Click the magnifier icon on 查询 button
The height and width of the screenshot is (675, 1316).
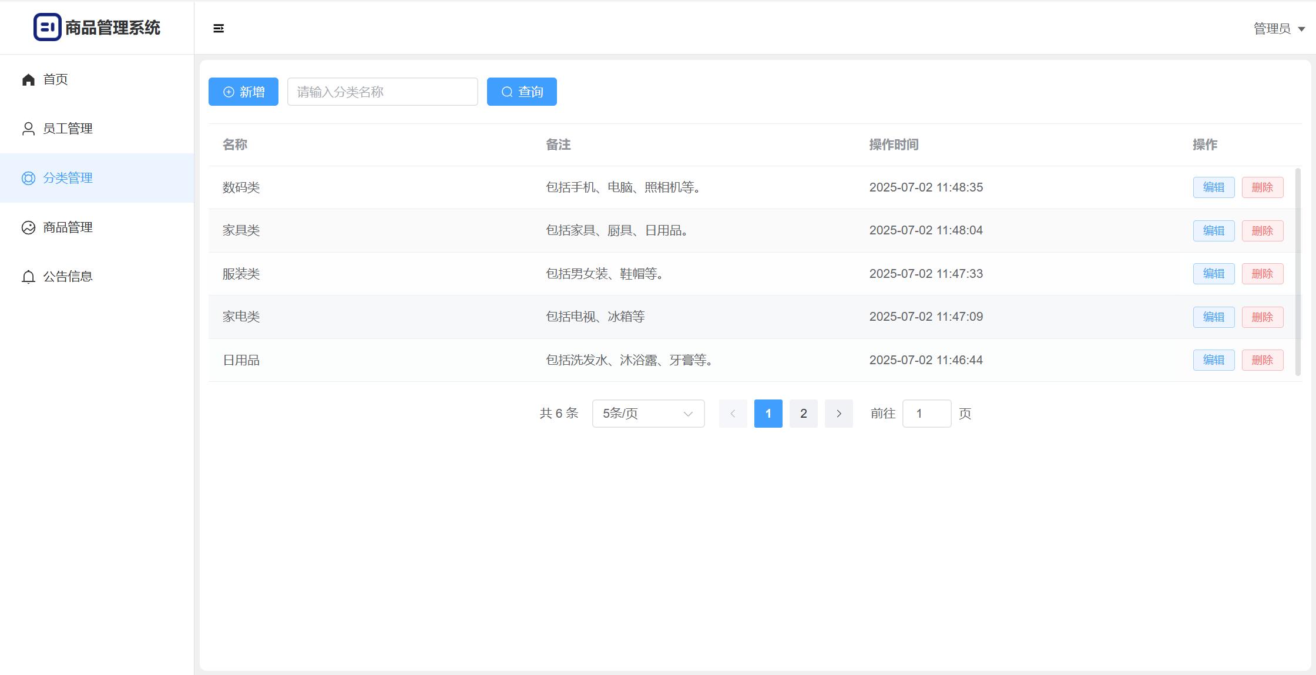click(507, 92)
